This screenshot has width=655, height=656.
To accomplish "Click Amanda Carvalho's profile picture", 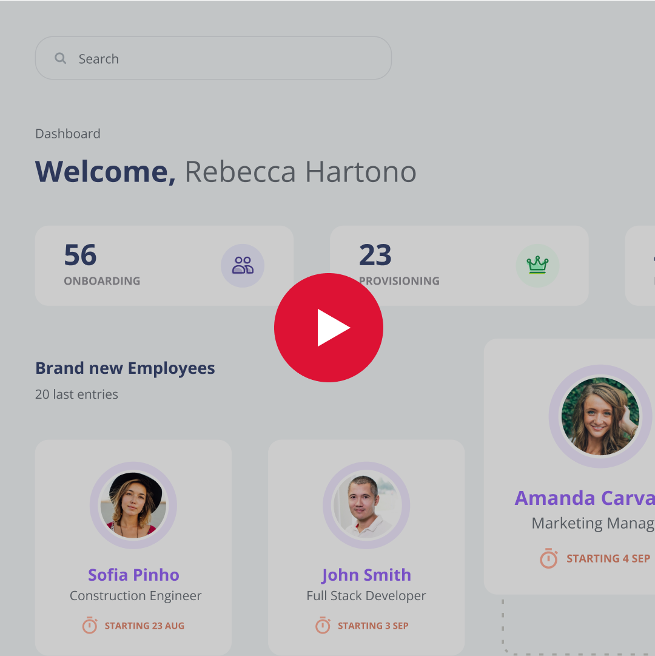I will click(x=600, y=417).
